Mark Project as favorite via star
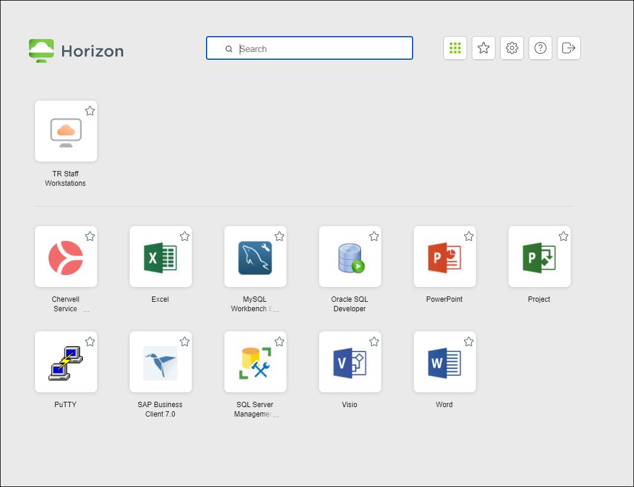Screen dimensions: 634x487 [x=563, y=236]
